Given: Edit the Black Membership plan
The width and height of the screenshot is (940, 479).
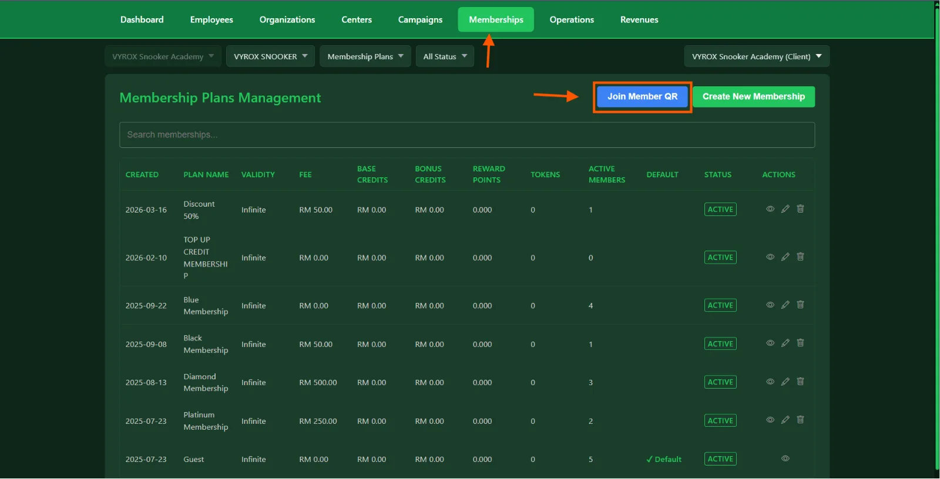Looking at the screenshot, I should click(785, 343).
